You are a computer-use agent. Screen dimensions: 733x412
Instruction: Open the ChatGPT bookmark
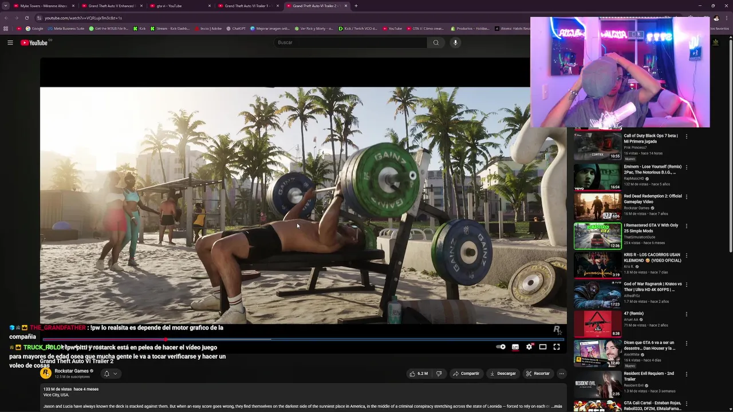tap(236, 29)
